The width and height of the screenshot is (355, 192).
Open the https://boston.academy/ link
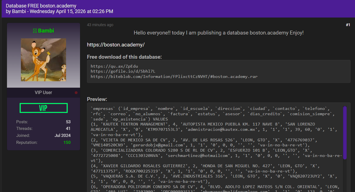[x=116, y=45]
